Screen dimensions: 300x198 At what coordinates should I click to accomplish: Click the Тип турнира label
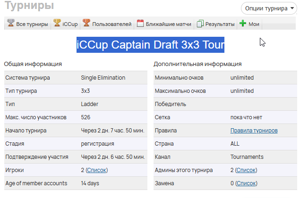21,91
